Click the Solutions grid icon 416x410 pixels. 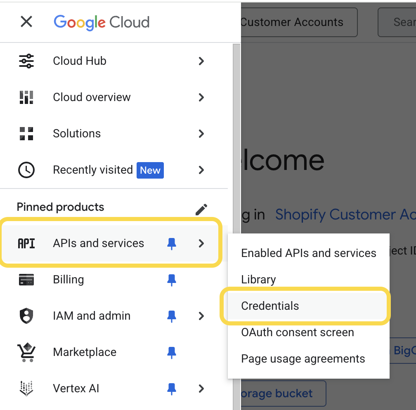(x=26, y=133)
